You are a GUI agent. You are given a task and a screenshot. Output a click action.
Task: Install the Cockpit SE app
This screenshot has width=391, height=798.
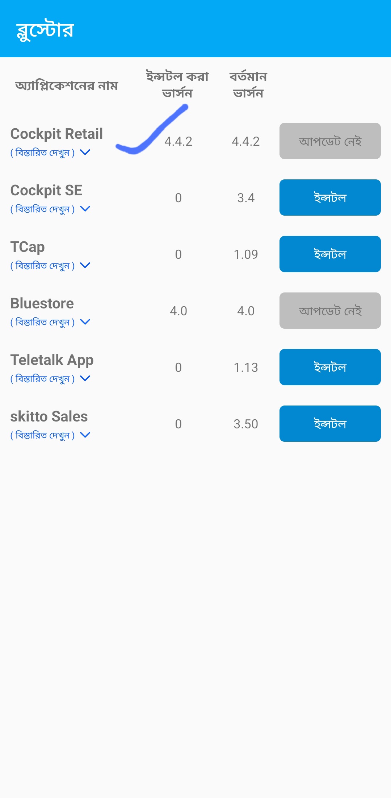(330, 198)
